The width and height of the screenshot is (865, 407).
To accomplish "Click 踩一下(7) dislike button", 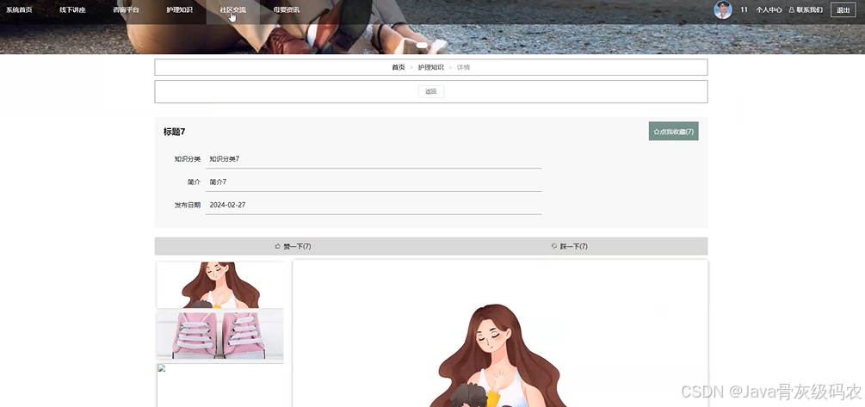I will [569, 246].
